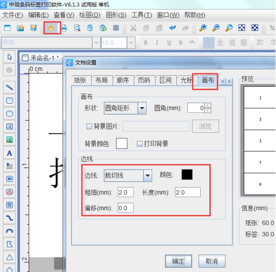Click the print icon in toolbar
The height and width of the screenshot is (272, 276).
coord(64,28)
